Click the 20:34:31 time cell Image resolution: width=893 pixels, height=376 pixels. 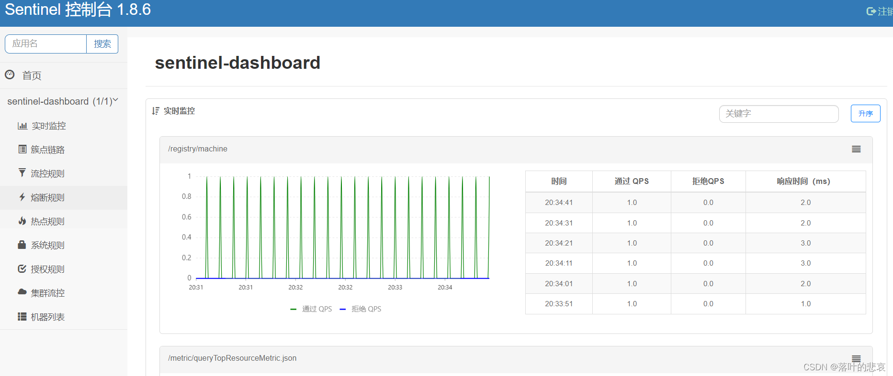(x=559, y=223)
